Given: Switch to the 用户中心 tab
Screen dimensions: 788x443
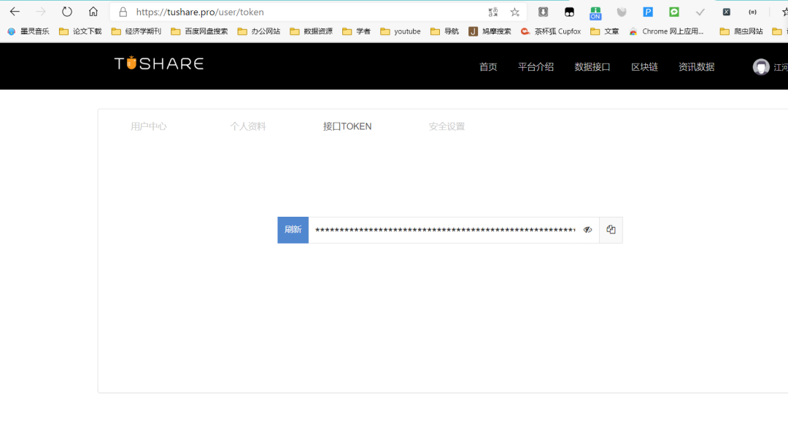Looking at the screenshot, I should (148, 126).
